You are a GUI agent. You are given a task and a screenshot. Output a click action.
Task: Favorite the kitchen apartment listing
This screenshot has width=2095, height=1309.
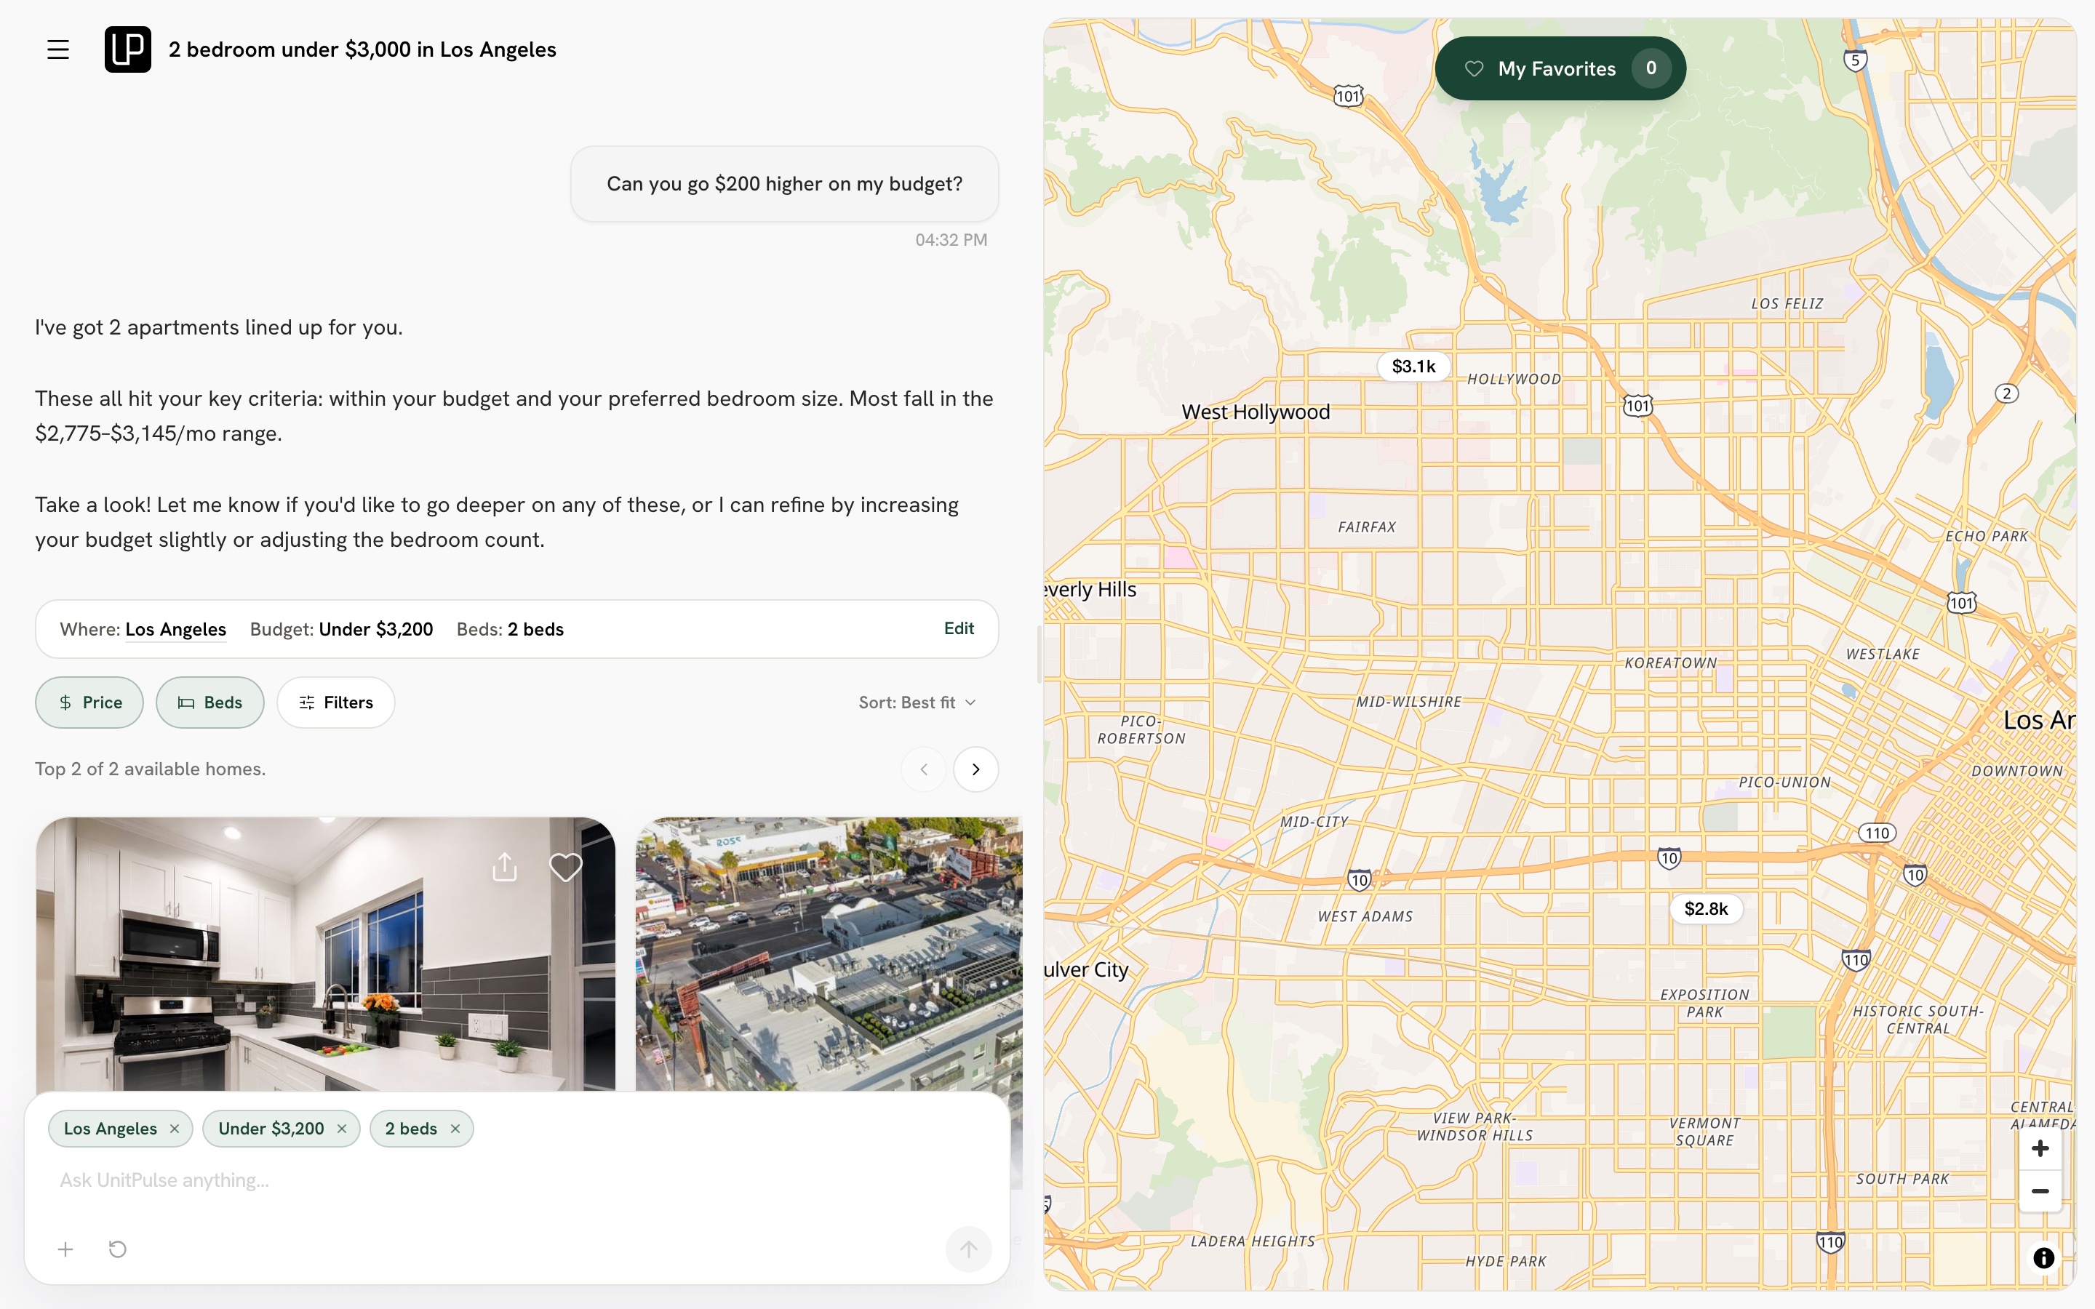[565, 867]
